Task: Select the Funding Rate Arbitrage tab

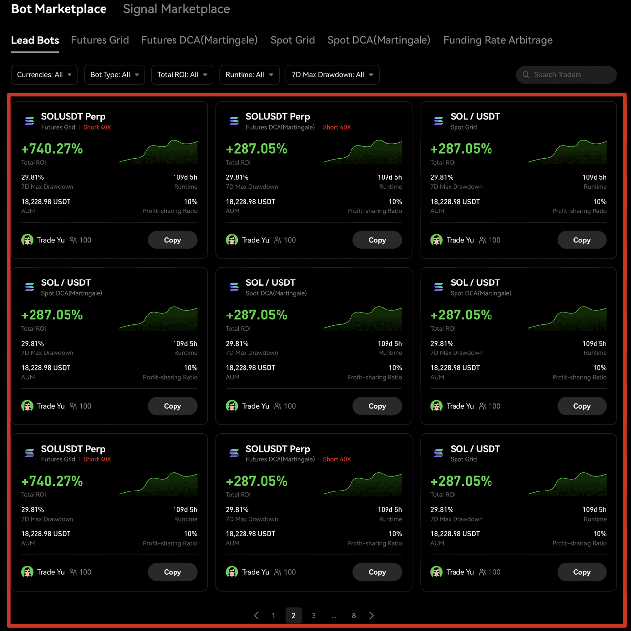Action: (497, 40)
